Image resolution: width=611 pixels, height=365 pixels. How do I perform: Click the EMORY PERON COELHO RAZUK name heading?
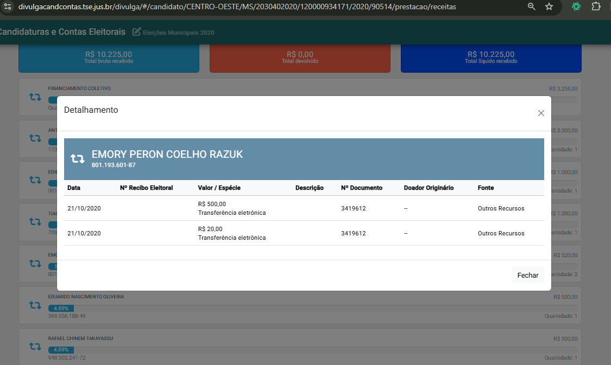point(167,154)
